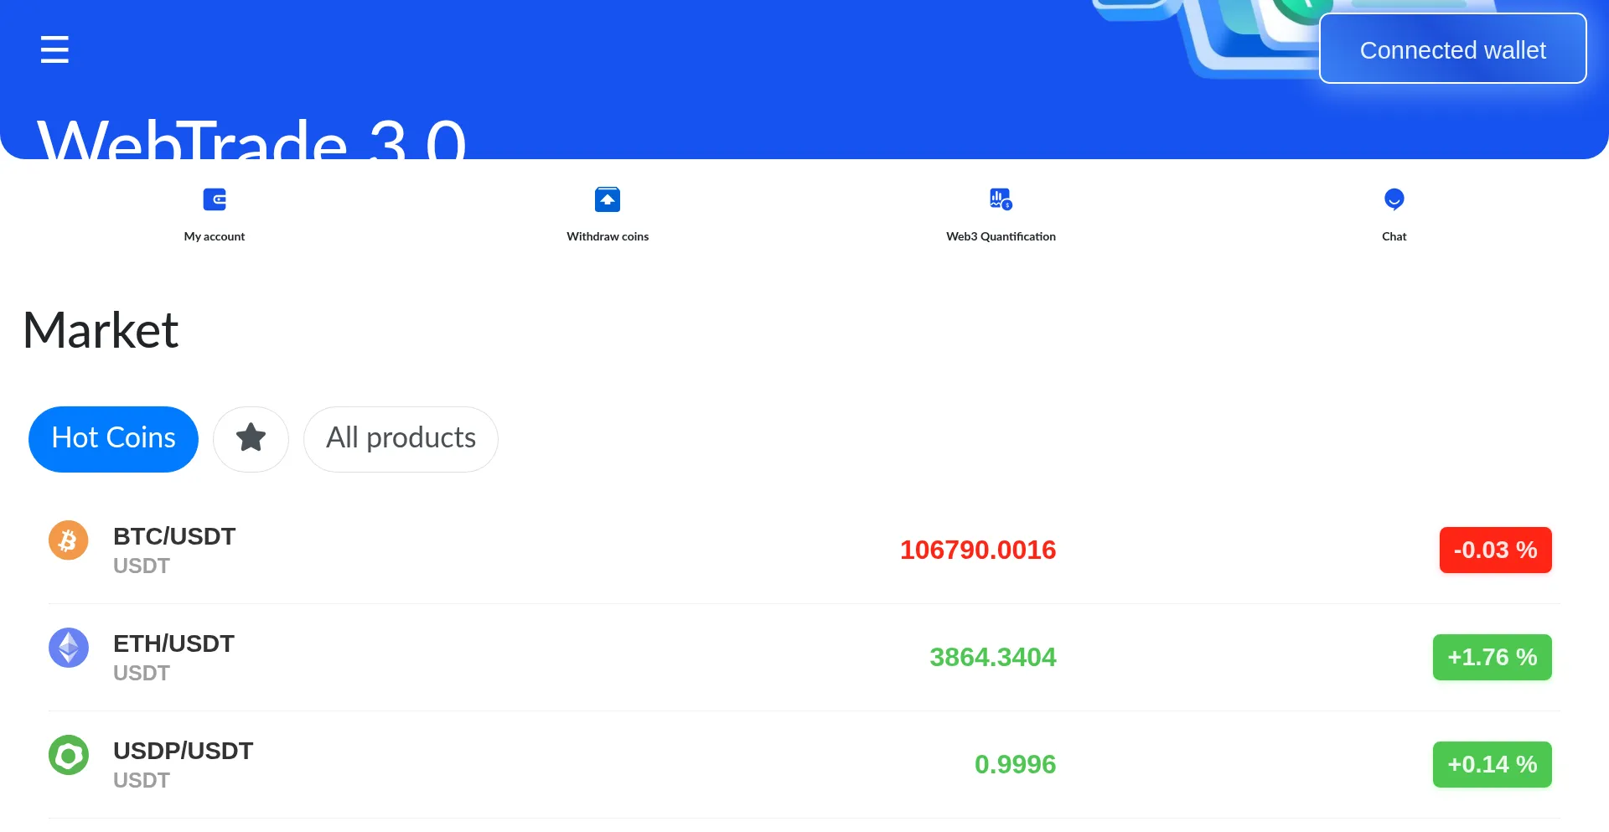
Task: Click the USDP coin logo
Action: (x=69, y=755)
